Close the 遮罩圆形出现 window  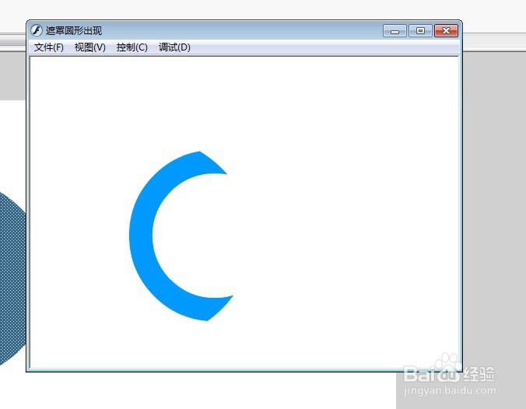(446, 31)
